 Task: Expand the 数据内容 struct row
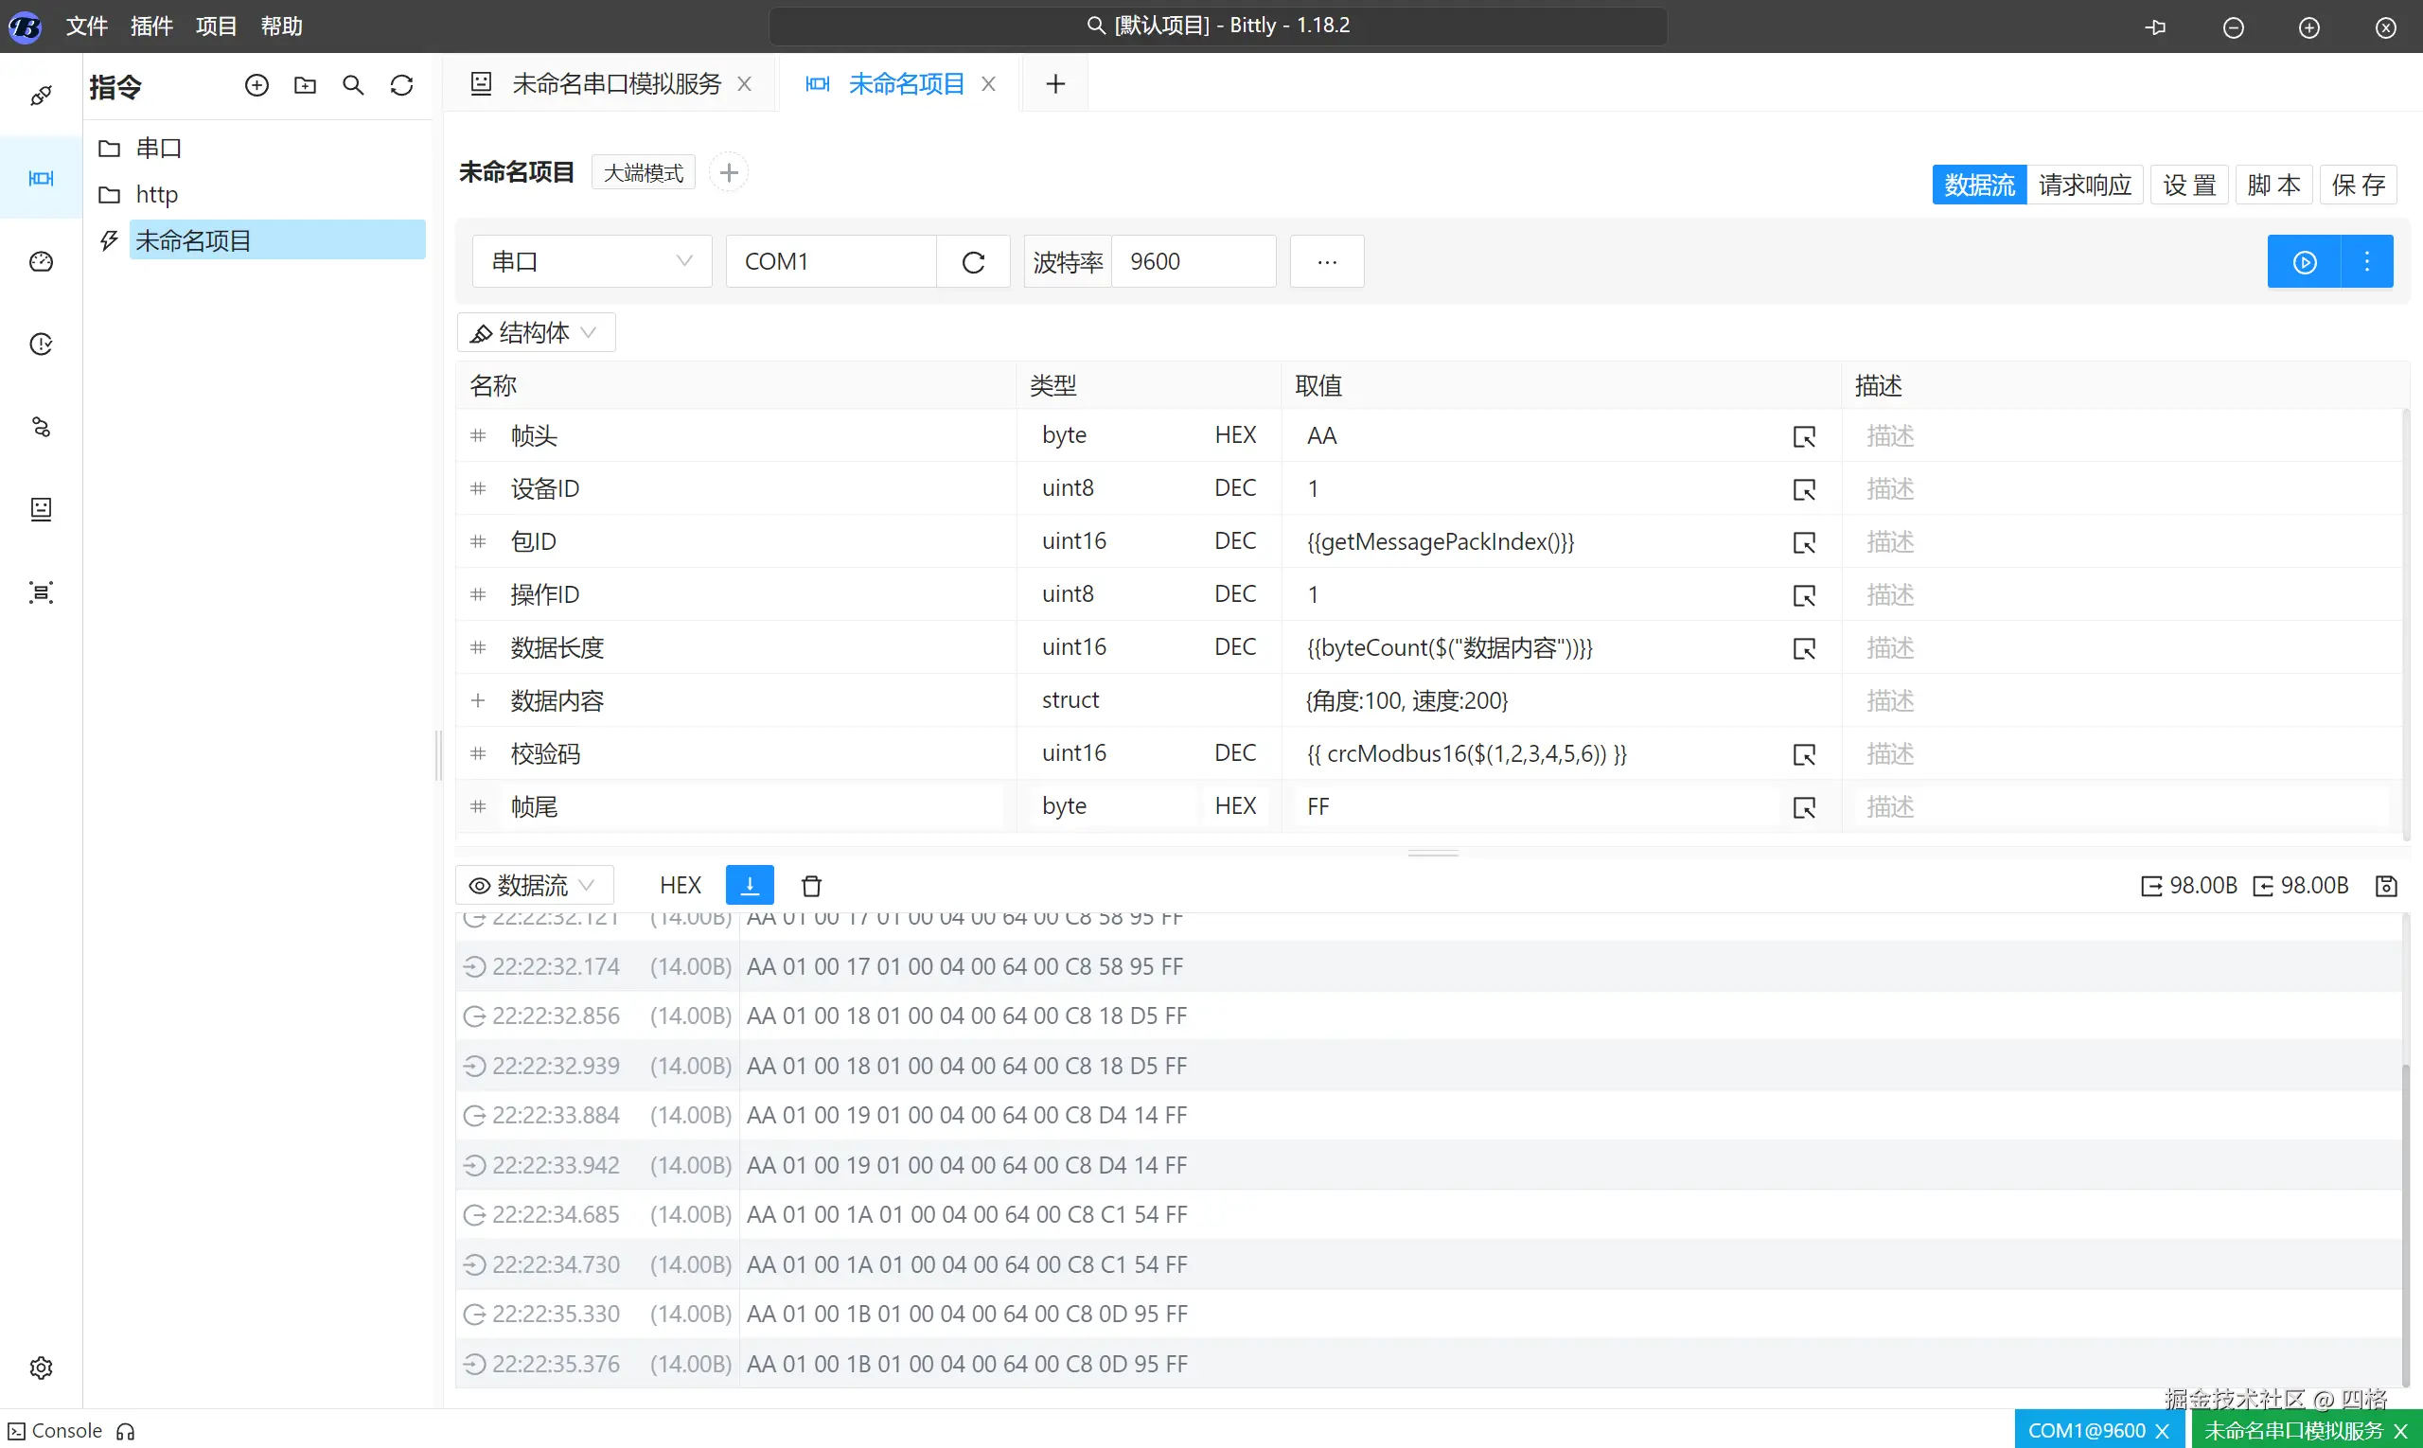click(x=478, y=700)
